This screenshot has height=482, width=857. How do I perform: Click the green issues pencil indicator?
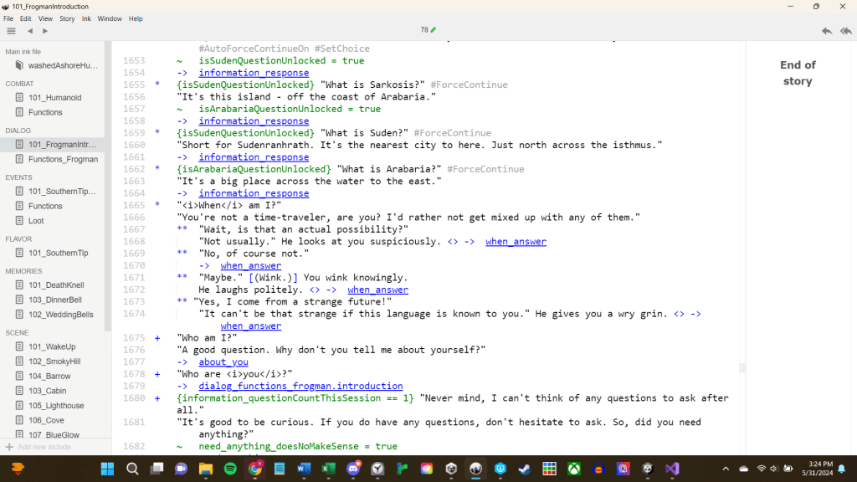point(433,30)
